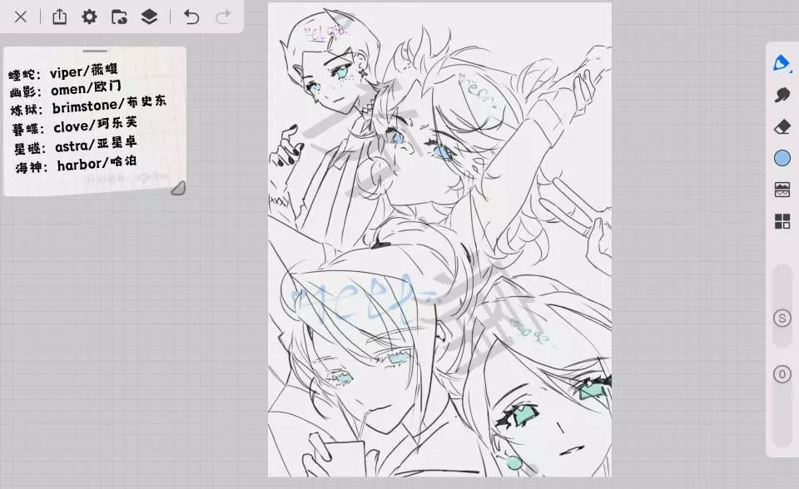The image size is (799, 489).
Task: Open the settings gear
Action: click(x=89, y=17)
